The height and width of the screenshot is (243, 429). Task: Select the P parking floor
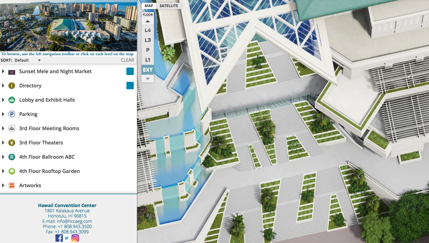(x=148, y=50)
